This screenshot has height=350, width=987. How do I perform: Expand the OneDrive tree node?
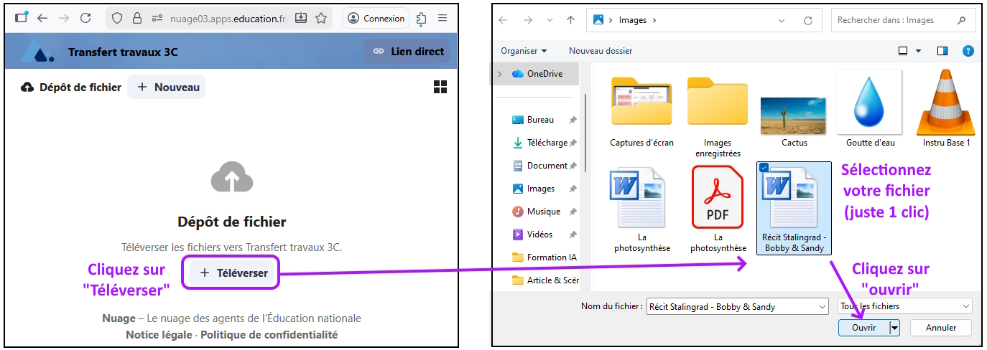click(x=500, y=74)
